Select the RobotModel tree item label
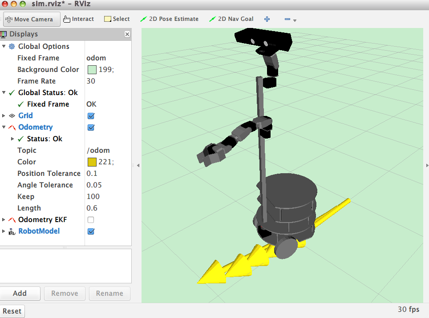This screenshot has width=429, height=318. pos(39,231)
